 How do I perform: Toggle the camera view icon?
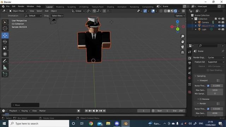tap(183, 47)
